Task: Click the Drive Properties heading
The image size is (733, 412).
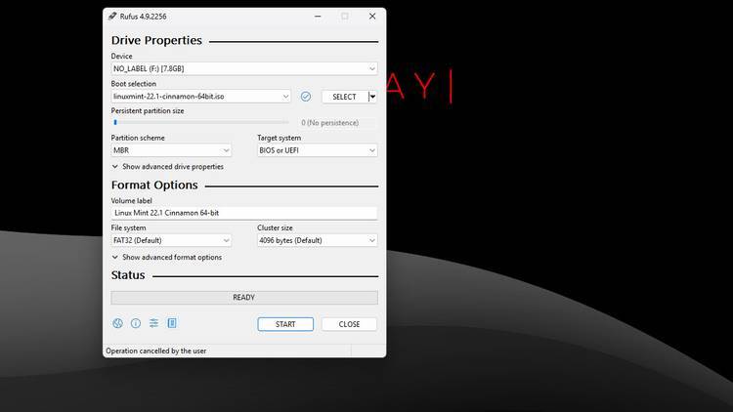Action: coord(156,41)
